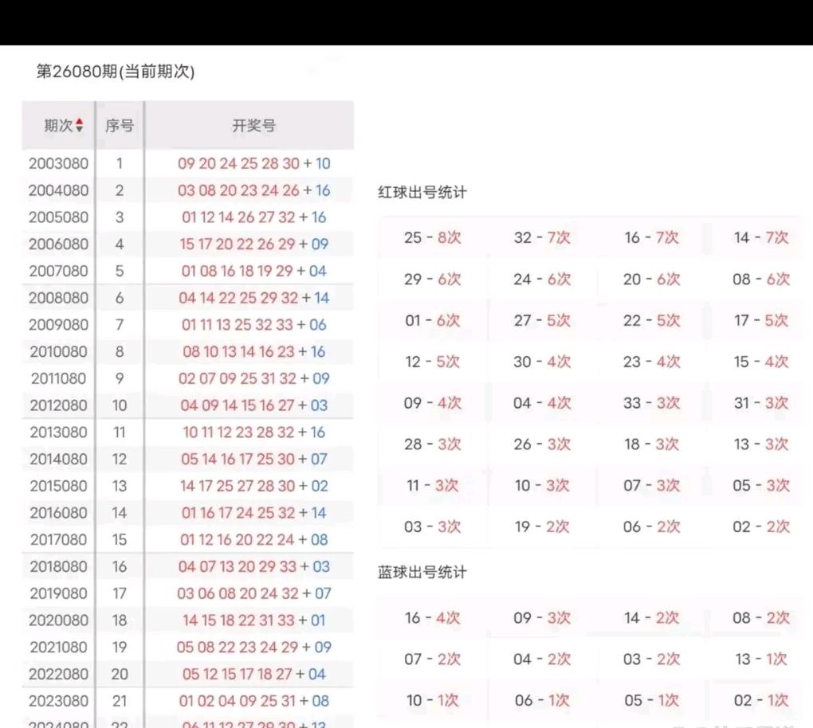Click the 期次 column header
This screenshot has height=728, width=813.
[x=59, y=125]
